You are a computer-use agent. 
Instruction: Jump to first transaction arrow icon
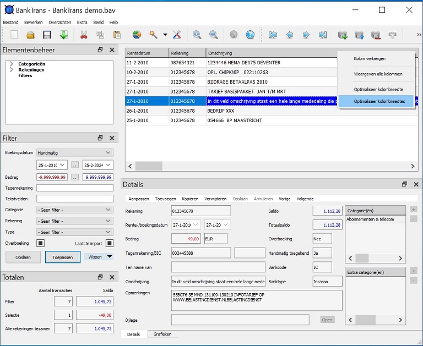pyautogui.click(x=273, y=35)
